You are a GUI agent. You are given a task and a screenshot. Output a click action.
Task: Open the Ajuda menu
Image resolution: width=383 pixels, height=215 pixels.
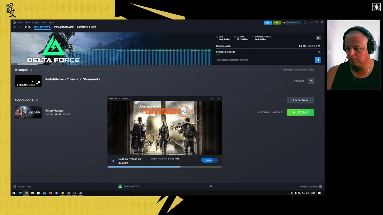tap(51, 22)
